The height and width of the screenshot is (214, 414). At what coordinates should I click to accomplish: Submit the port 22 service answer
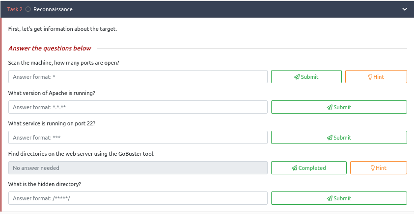339,137
